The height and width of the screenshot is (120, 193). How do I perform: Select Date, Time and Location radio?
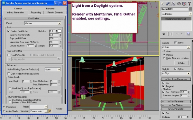(164, 58)
